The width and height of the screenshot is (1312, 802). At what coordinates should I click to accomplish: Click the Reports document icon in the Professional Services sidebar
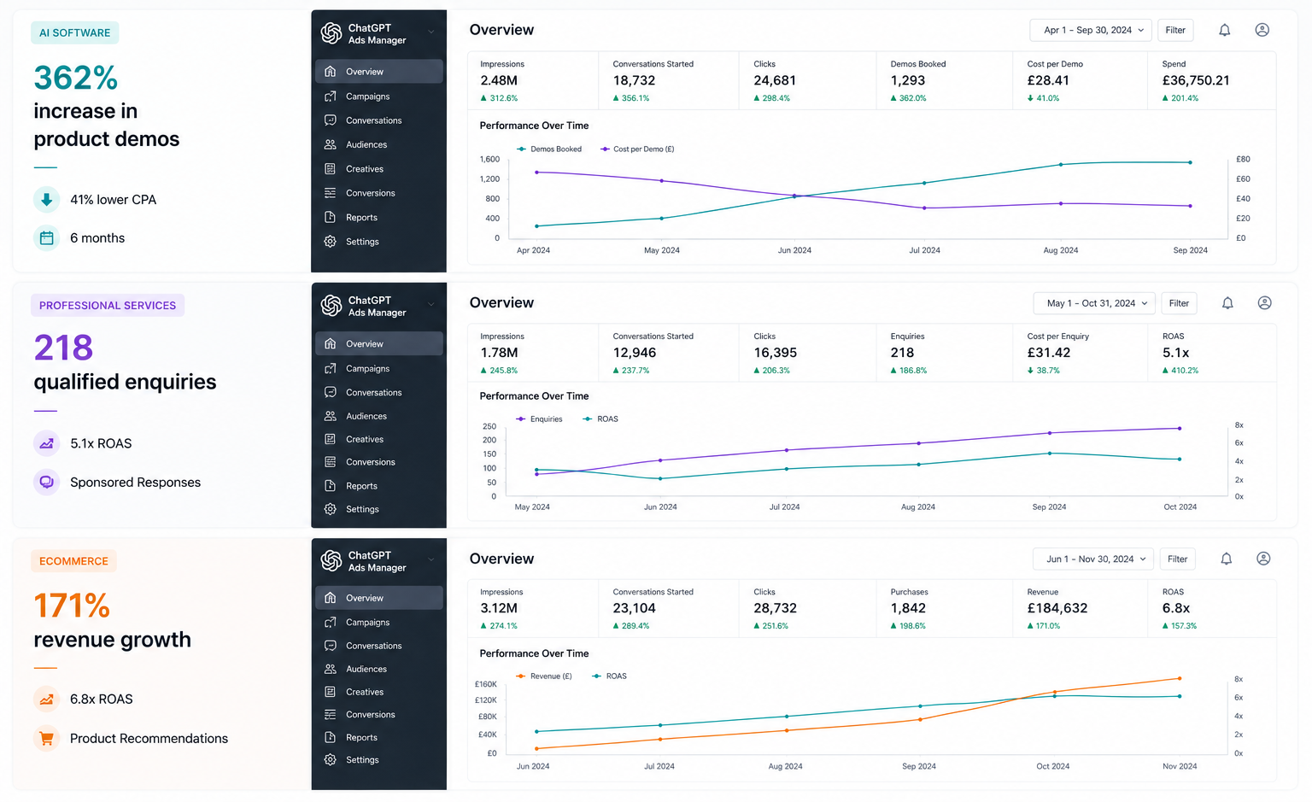point(331,486)
